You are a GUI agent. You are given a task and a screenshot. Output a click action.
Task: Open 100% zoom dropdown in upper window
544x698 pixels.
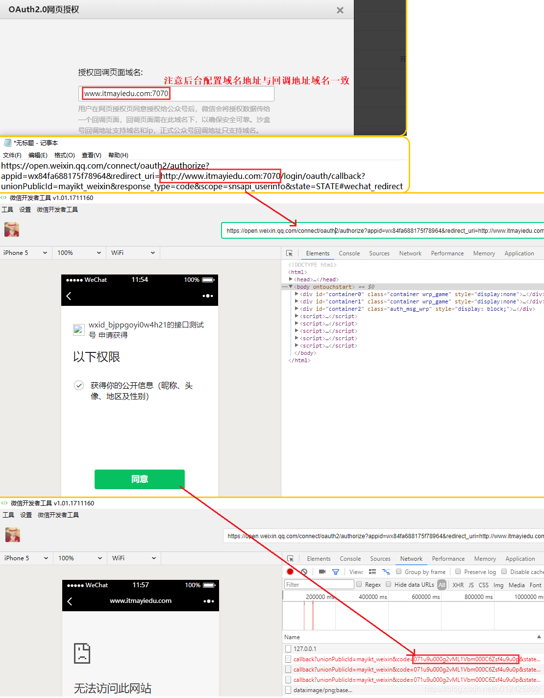(79, 253)
